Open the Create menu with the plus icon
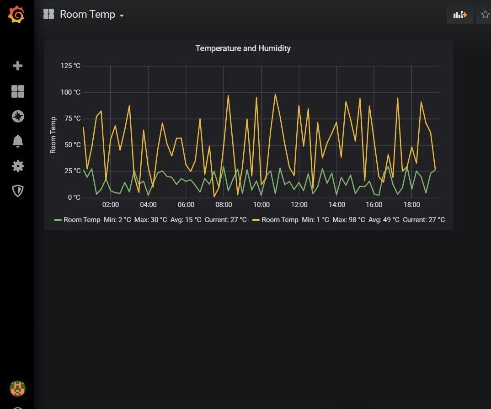This screenshot has height=409, width=491. click(x=17, y=66)
